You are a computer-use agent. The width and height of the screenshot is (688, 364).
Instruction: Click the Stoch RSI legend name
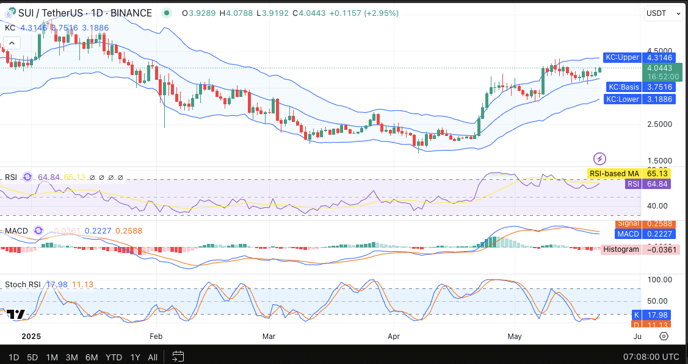coord(23,284)
